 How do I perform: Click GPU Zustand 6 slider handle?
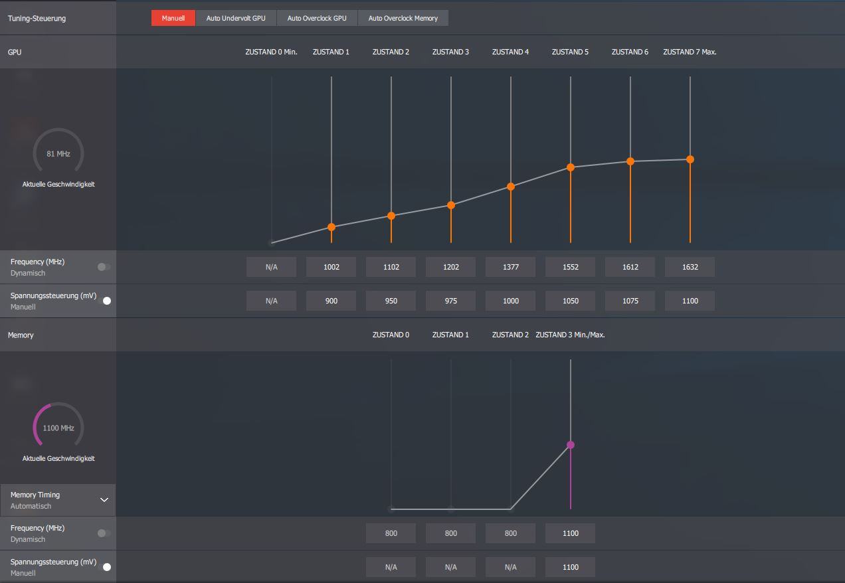(x=630, y=161)
